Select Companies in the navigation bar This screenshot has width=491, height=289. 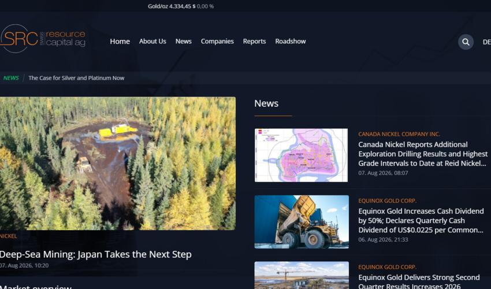[217, 42]
